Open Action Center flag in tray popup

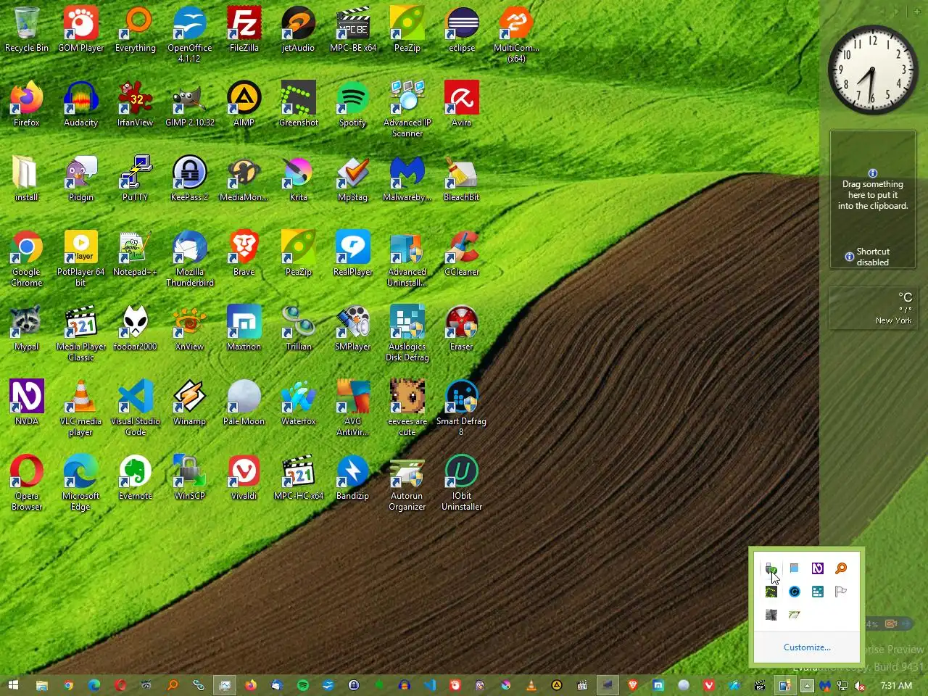(x=841, y=592)
